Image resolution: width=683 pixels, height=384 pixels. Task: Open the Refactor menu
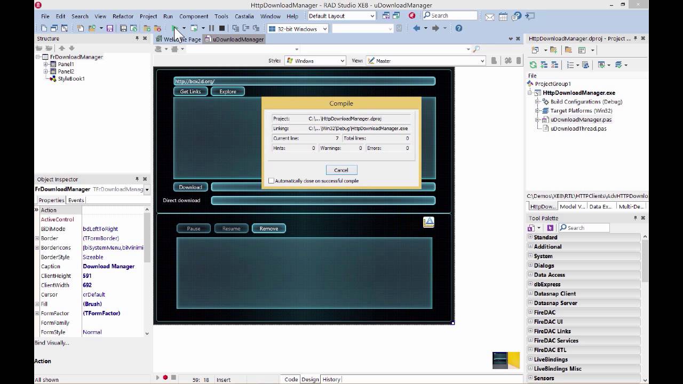123,16
